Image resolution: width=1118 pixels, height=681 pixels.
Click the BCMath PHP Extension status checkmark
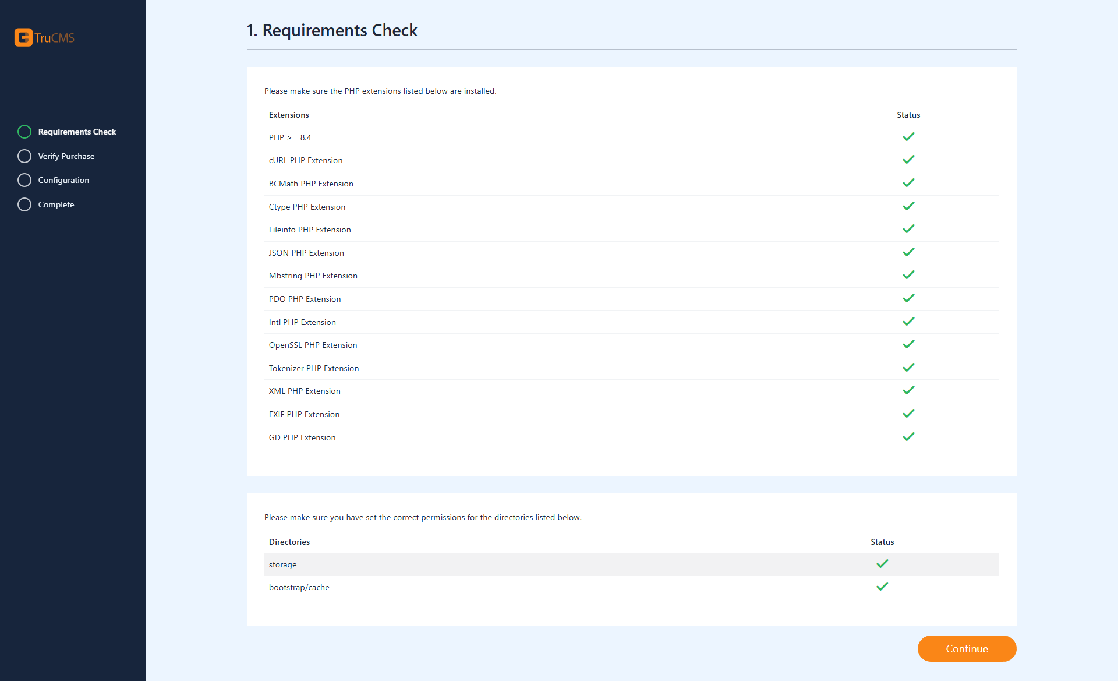(x=908, y=183)
